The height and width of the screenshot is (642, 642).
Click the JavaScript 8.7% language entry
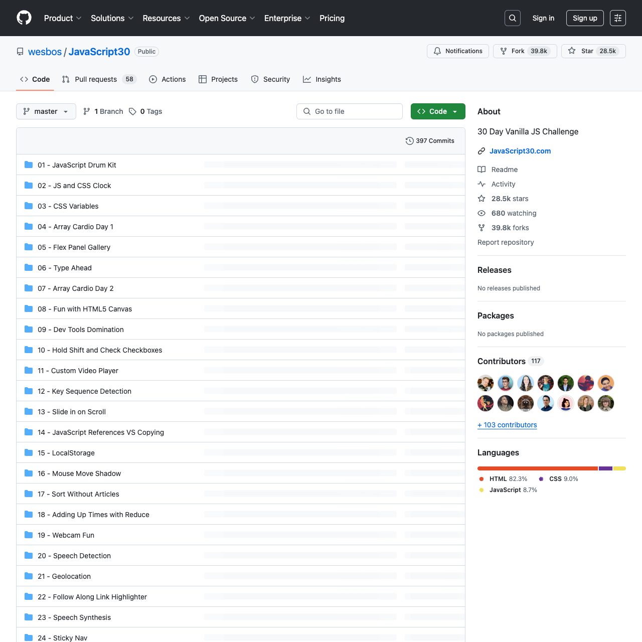(x=508, y=490)
